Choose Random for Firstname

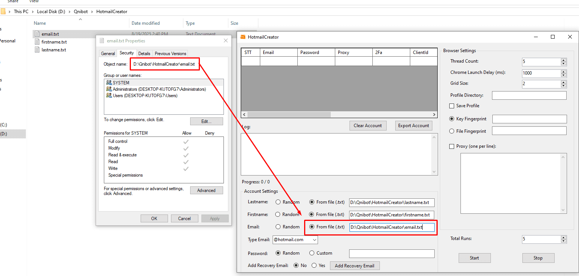tap(278, 214)
